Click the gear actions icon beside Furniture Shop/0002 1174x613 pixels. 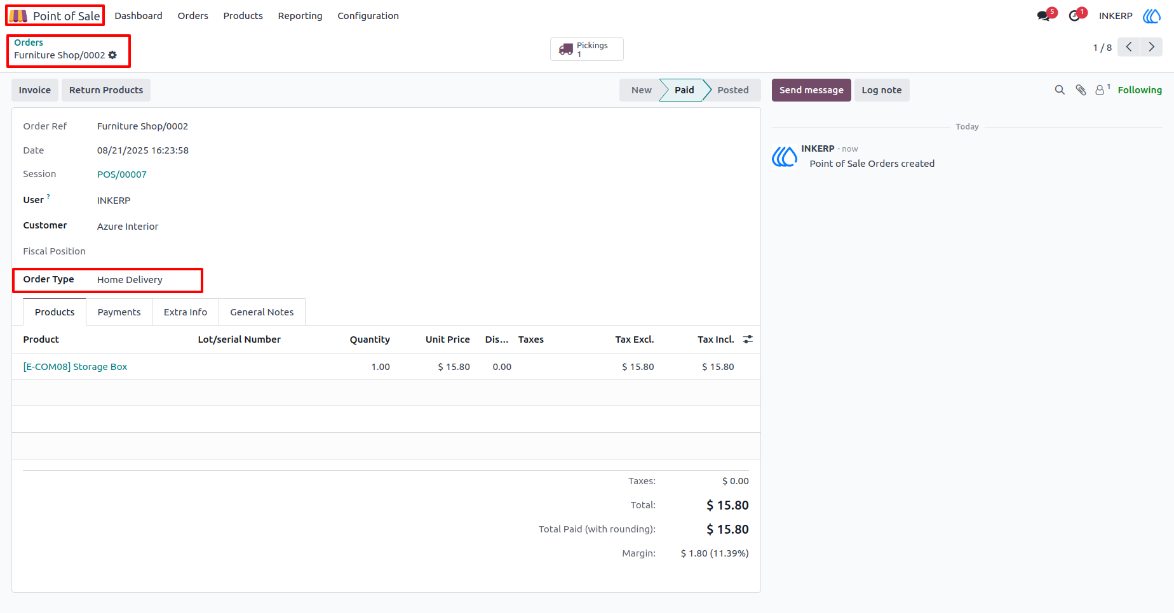112,55
